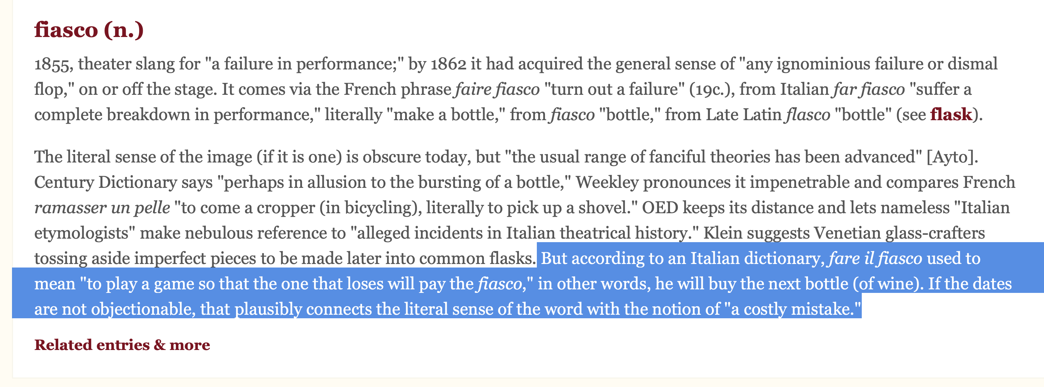Image resolution: width=1044 pixels, height=387 pixels.
Task: Expand "Related entries & more"
Action: pyautogui.click(x=122, y=345)
